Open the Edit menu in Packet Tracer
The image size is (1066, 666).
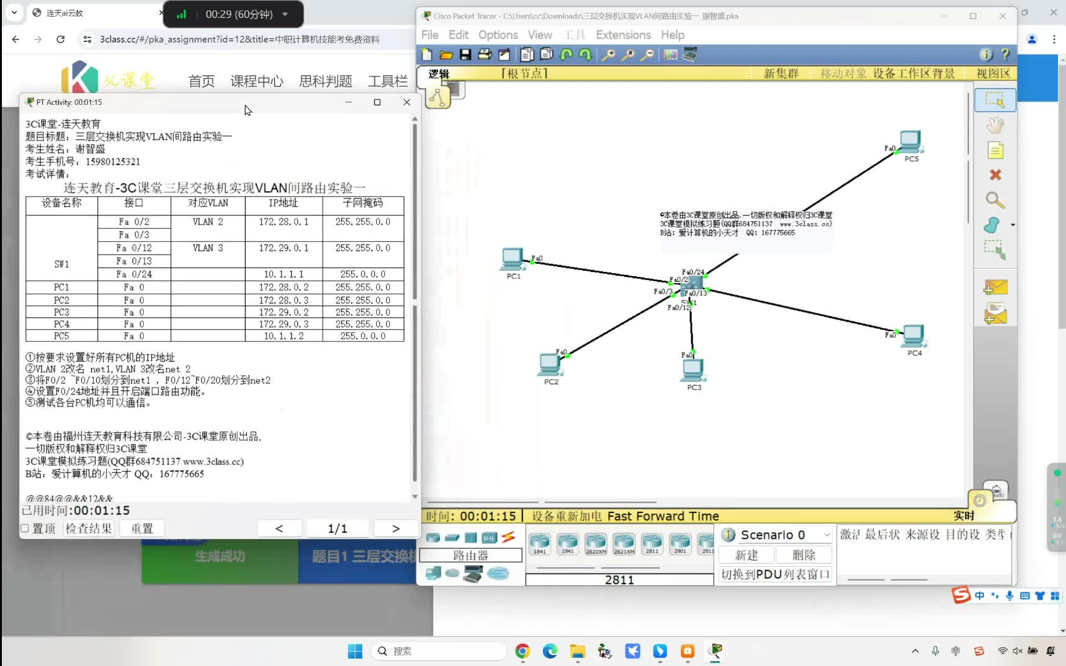[458, 35]
